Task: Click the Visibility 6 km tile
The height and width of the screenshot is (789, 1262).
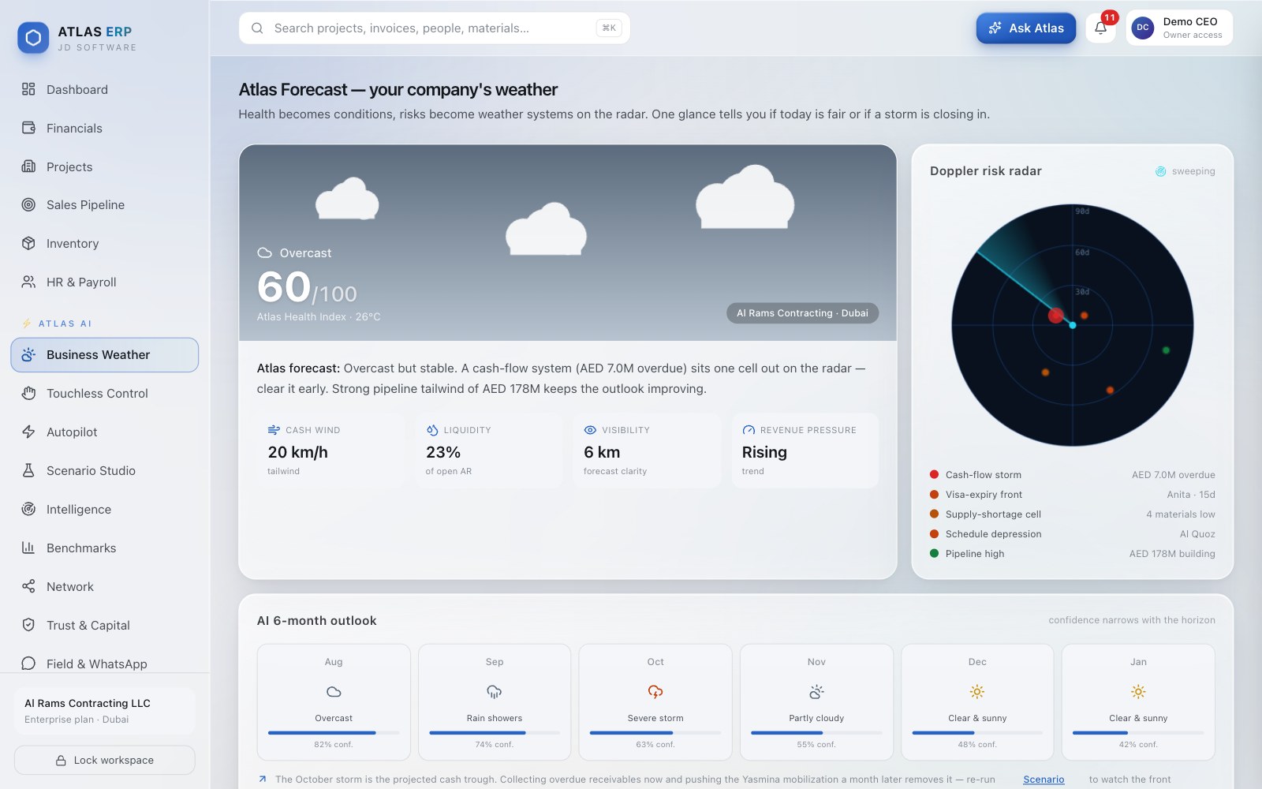Action: pyautogui.click(x=647, y=451)
